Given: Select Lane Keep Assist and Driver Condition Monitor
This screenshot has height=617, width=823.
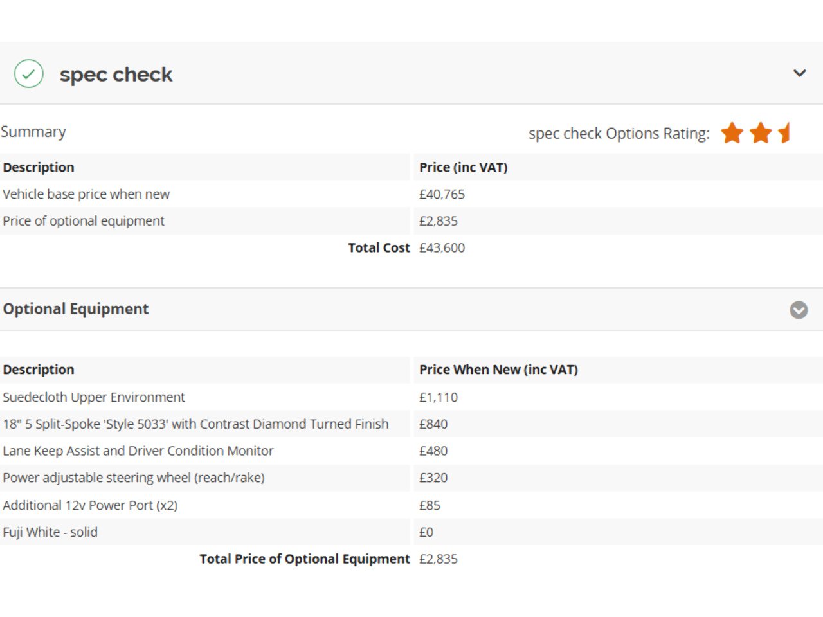Looking at the screenshot, I should (x=138, y=451).
